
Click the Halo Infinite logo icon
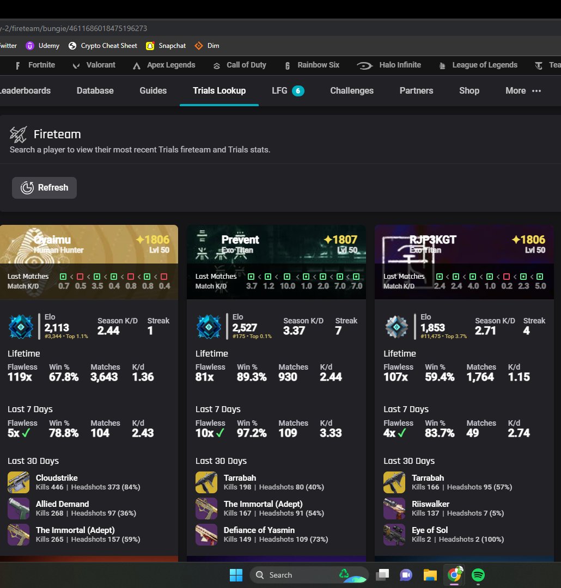pyautogui.click(x=364, y=66)
